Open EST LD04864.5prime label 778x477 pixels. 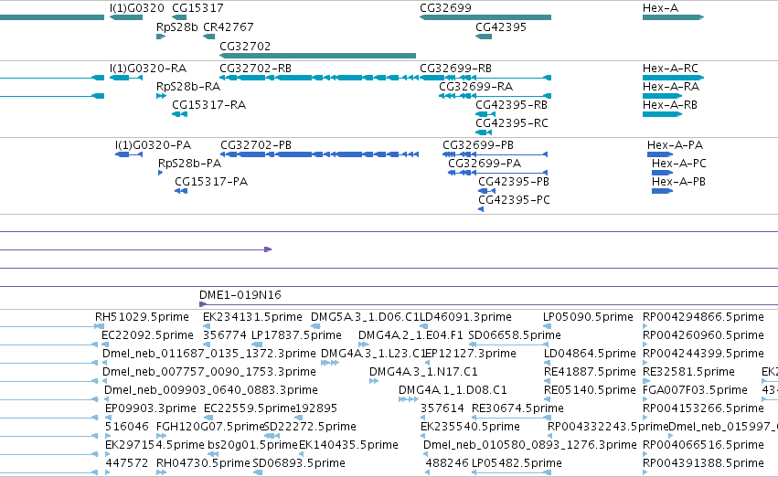tap(590, 353)
